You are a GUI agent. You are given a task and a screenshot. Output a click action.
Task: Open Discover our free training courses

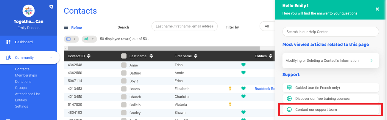[x=330, y=99]
